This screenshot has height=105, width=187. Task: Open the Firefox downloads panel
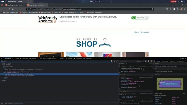click(171, 9)
